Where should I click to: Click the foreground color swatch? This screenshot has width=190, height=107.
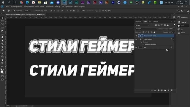coord(1,72)
